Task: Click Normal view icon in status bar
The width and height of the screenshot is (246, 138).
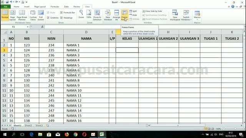Action: tap(206, 129)
